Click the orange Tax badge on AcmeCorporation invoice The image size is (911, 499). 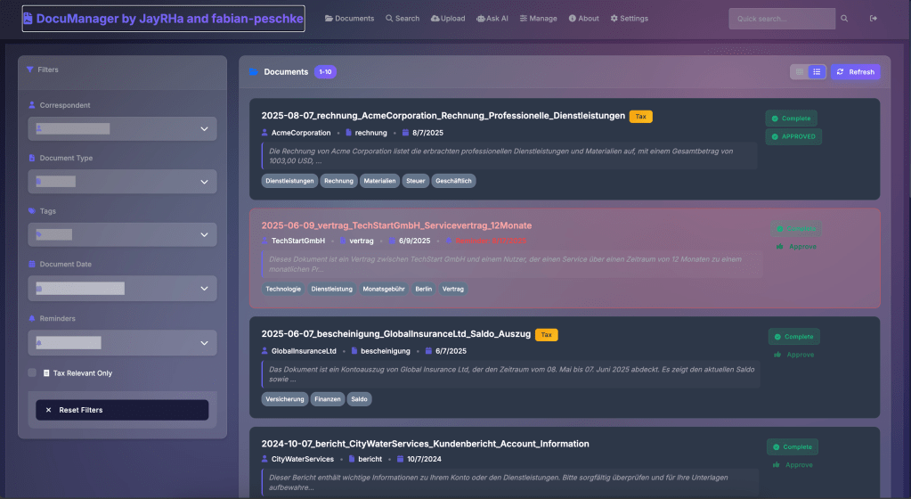click(640, 117)
